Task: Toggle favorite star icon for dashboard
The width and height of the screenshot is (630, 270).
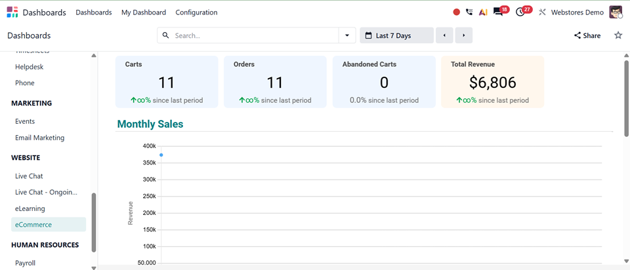Action: tap(618, 35)
